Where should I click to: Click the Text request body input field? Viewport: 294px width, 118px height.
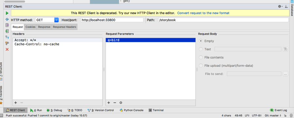[248, 49]
